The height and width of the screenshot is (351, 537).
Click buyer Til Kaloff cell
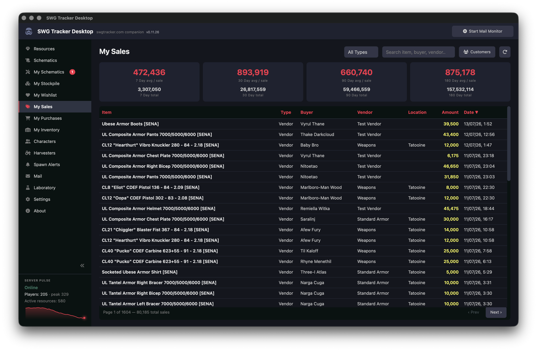(x=309, y=251)
